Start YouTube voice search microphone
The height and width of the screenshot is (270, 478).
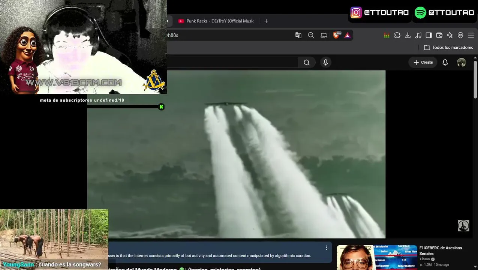click(325, 62)
